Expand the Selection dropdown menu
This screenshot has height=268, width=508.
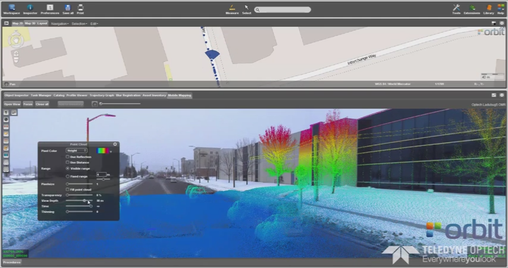79,24
